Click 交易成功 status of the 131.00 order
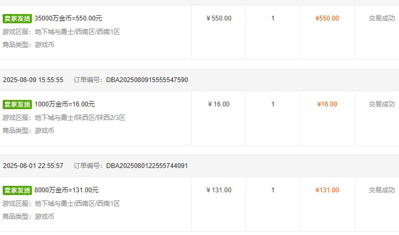Viewport: 399px width, 235px height. [x=382, y=190]
